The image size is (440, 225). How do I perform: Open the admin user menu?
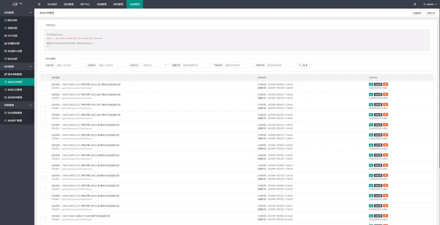point(430,4)
